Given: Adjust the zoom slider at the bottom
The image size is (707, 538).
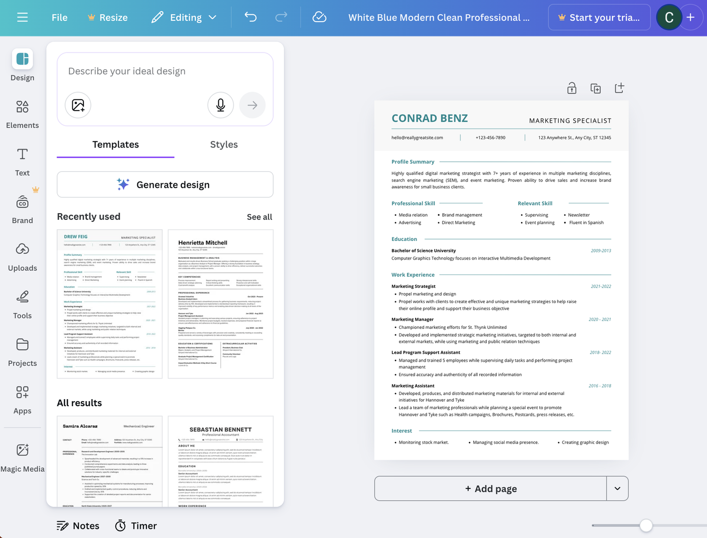Looking at the screenshot, I should 647,525.
